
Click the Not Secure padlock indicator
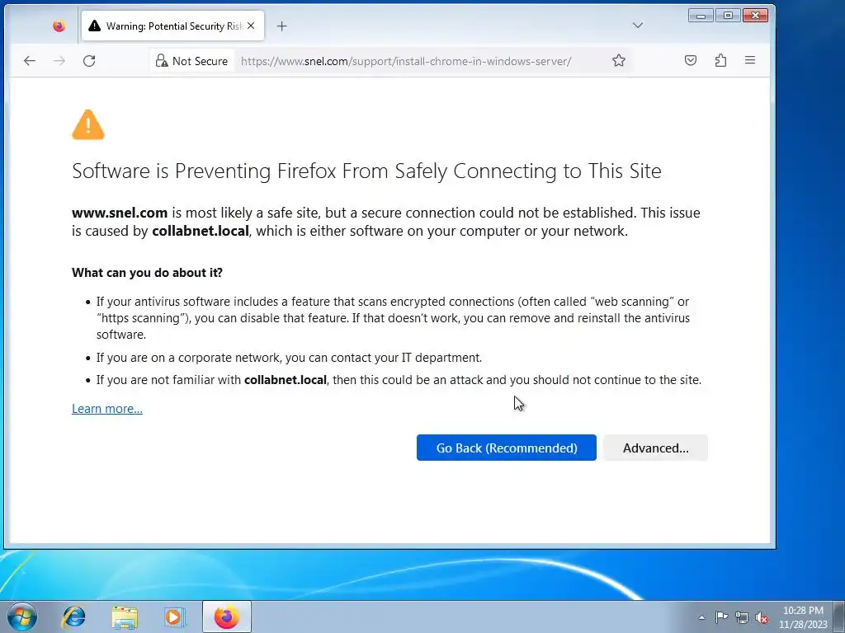191,61
